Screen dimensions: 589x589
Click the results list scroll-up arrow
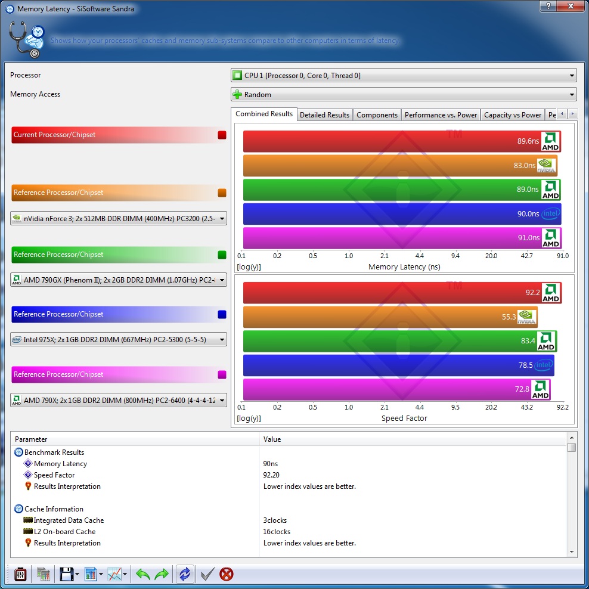click(x=572, y=437)
